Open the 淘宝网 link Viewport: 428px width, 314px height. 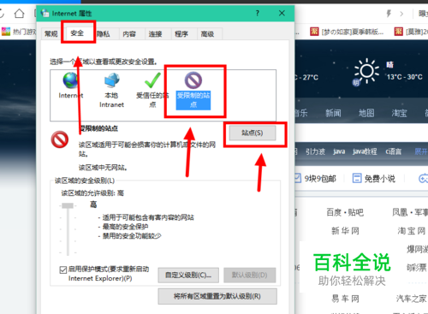[412, 231]
